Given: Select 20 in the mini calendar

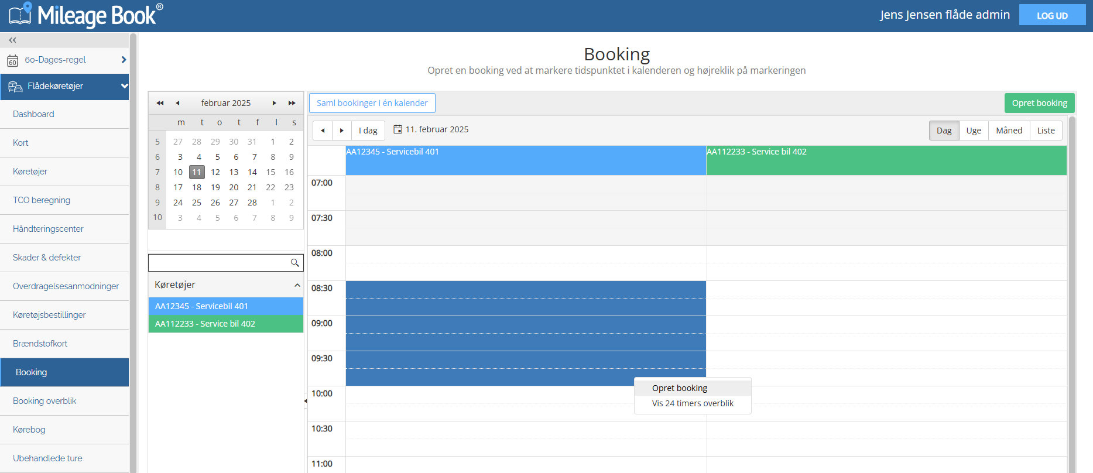Looking at the screenshot, I should click(x=234, y=187).
